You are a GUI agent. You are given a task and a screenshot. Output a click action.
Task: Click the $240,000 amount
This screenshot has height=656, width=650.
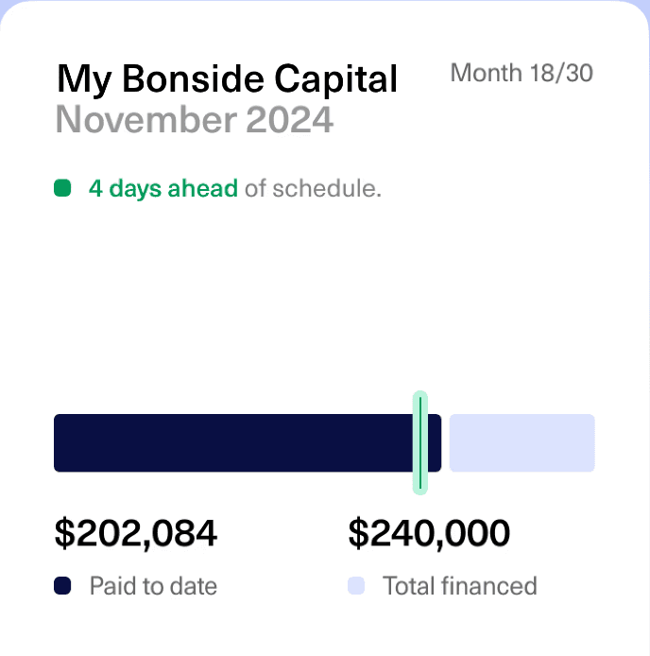point(429,533)
